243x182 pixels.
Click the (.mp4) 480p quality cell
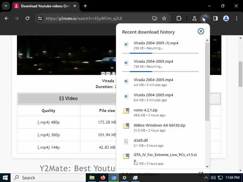[48, 122]
